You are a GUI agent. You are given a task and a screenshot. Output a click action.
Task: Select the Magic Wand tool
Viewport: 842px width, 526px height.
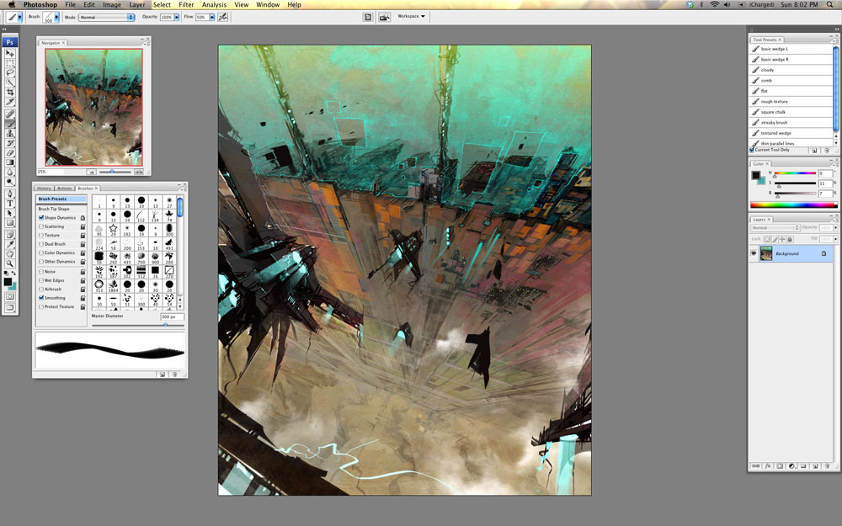point(9,82)
